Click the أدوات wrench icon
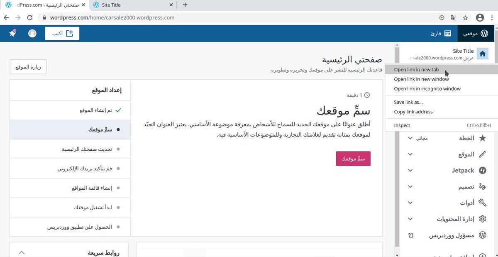 click(482, 203)
